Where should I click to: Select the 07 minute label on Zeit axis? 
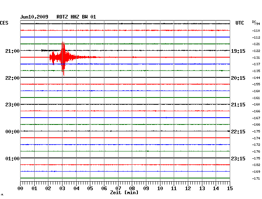(118, 189)
